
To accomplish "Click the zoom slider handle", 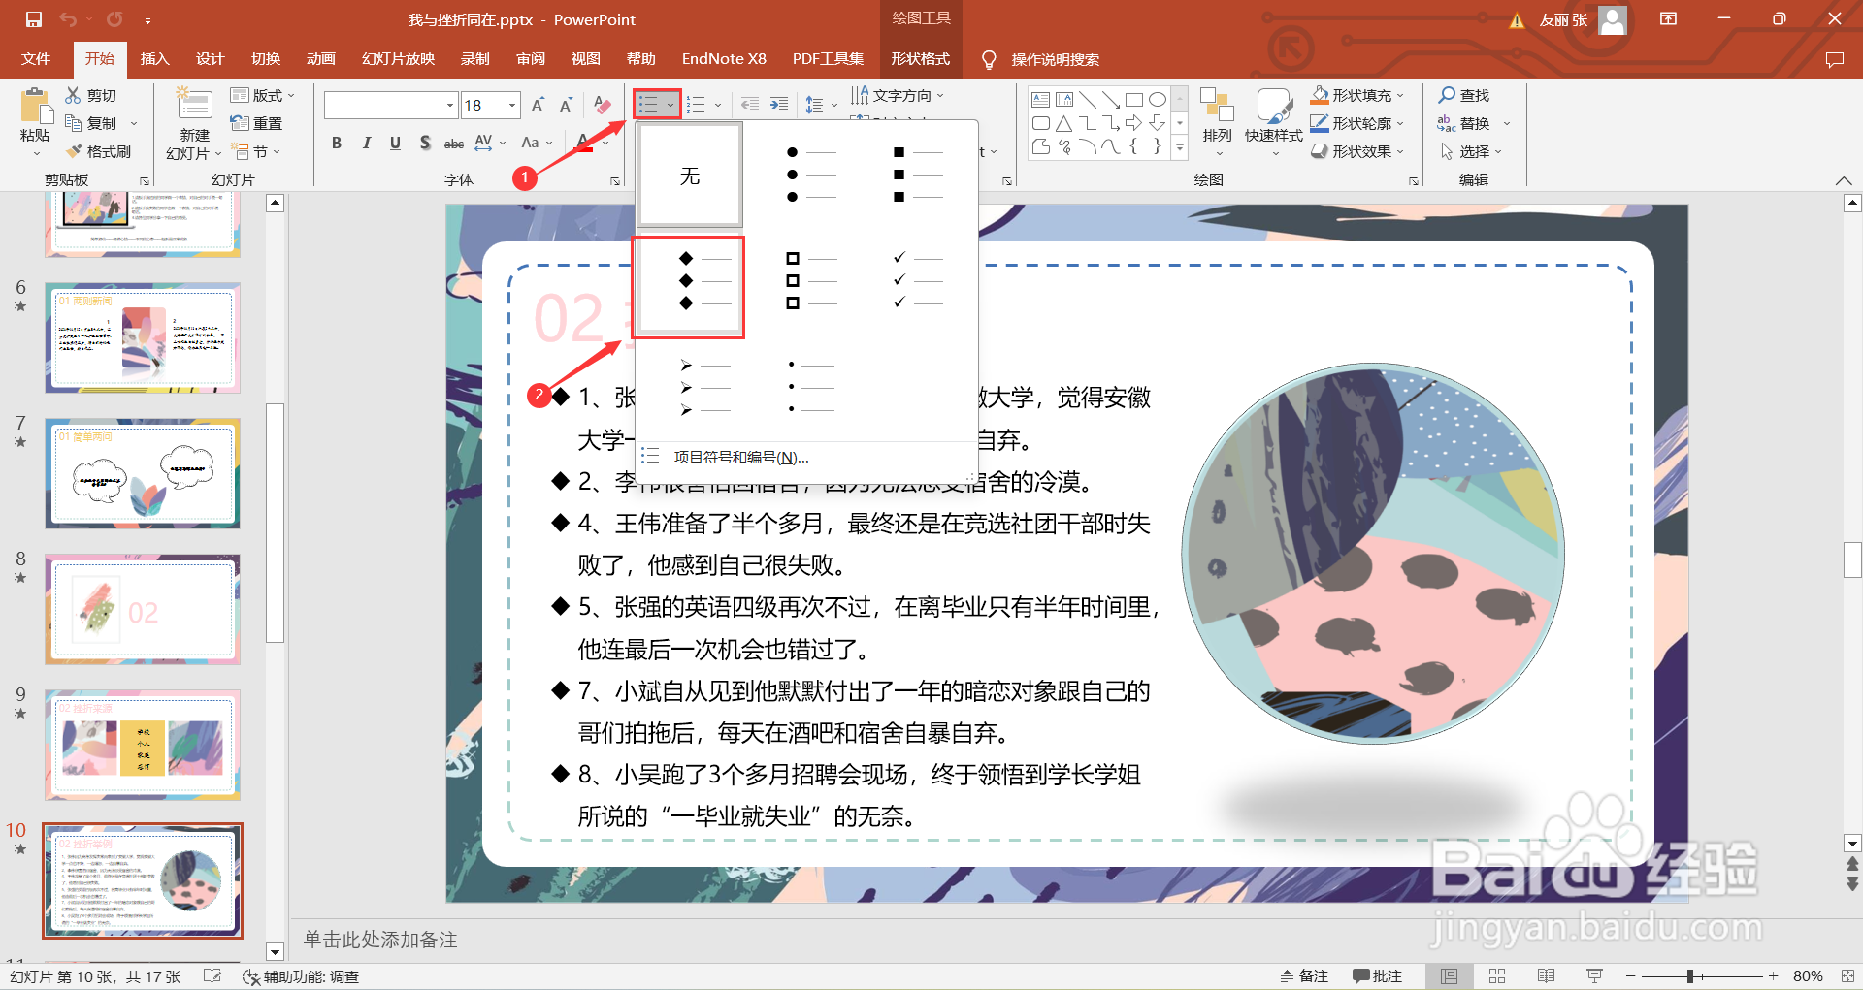I will click(1690, 976).
